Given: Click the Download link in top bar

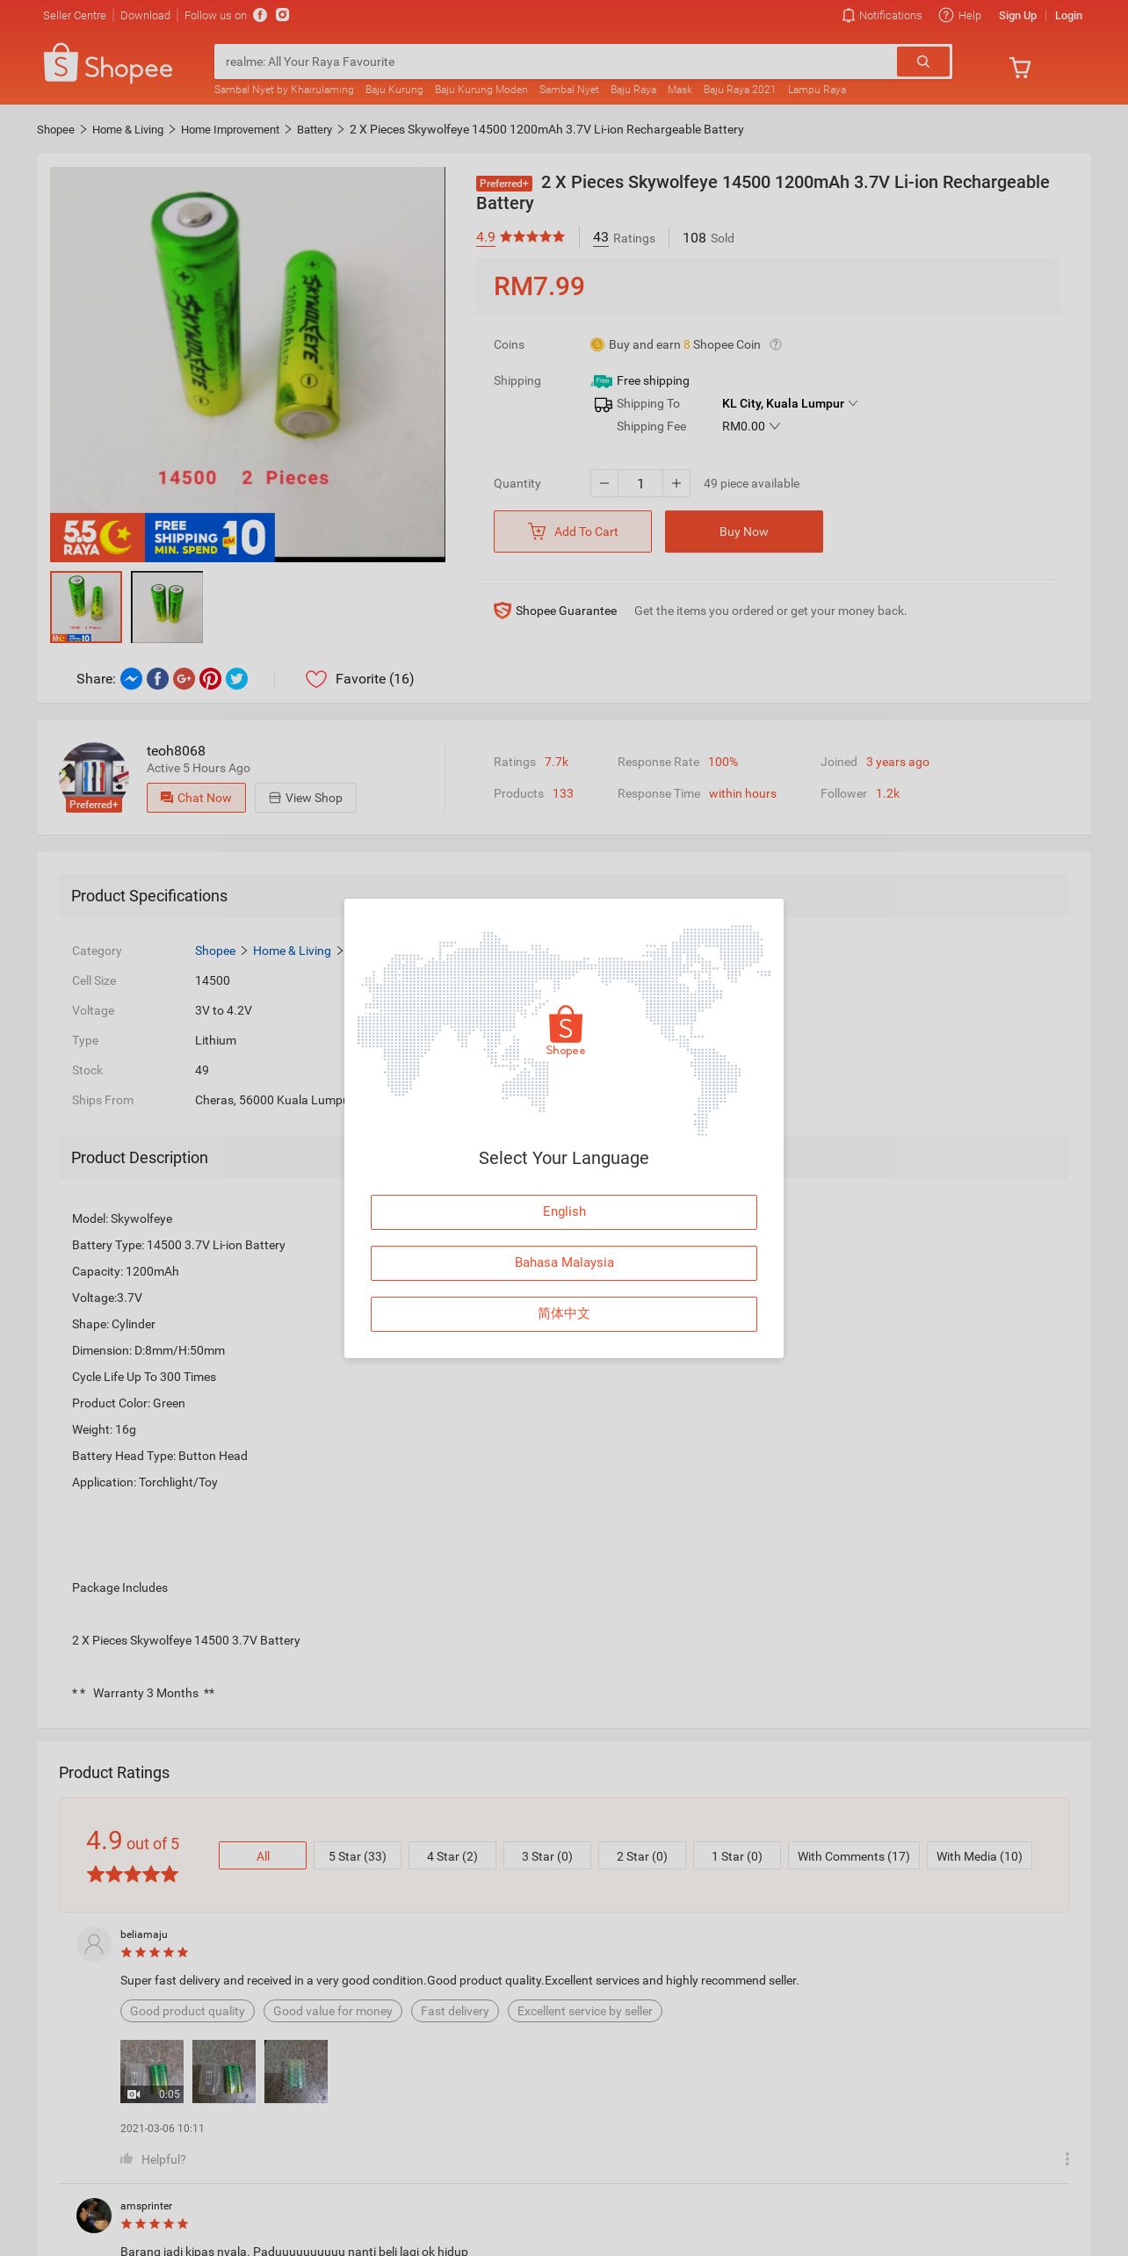Looking at the screenshot, I should pyautogui.click(x=146, y=15).
